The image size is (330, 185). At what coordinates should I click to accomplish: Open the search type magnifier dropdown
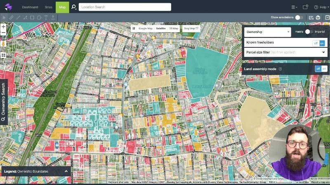(74, 7)
